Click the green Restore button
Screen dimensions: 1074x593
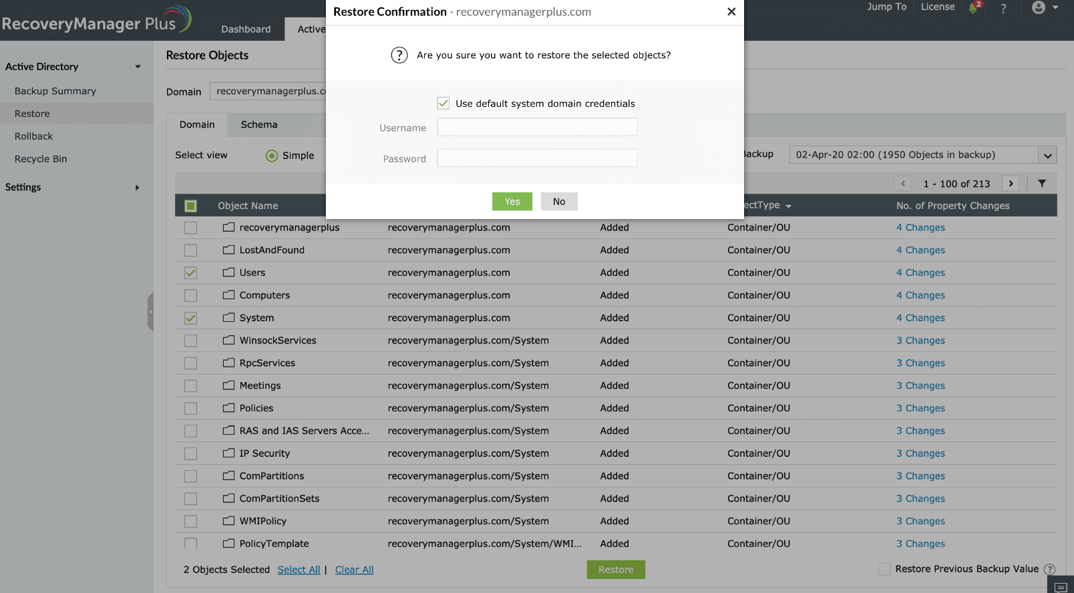click(616, 570)
